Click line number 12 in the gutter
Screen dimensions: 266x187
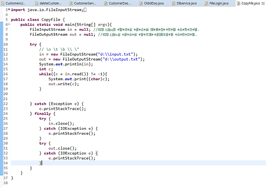(x=6, y=54)
